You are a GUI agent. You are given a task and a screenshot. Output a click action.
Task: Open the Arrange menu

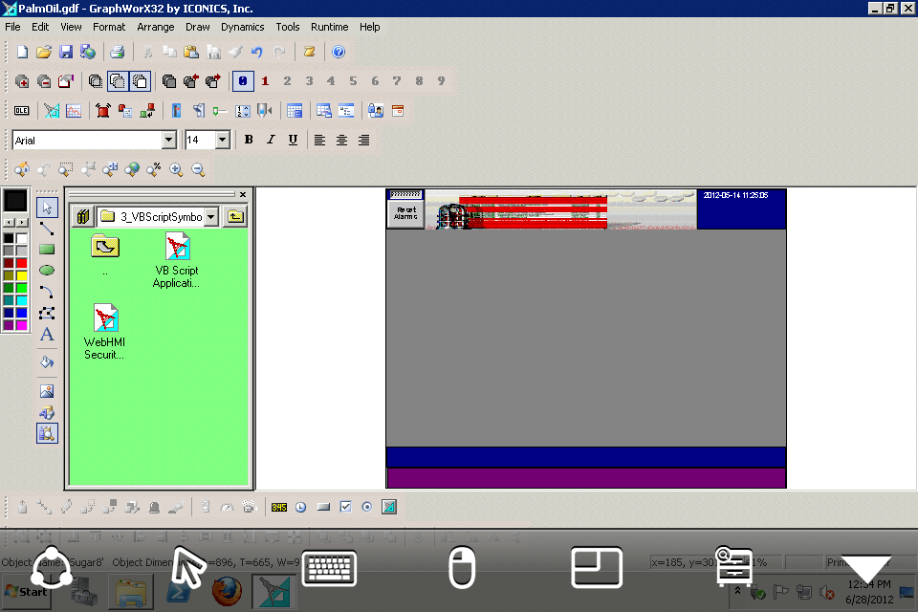[156, 27]
